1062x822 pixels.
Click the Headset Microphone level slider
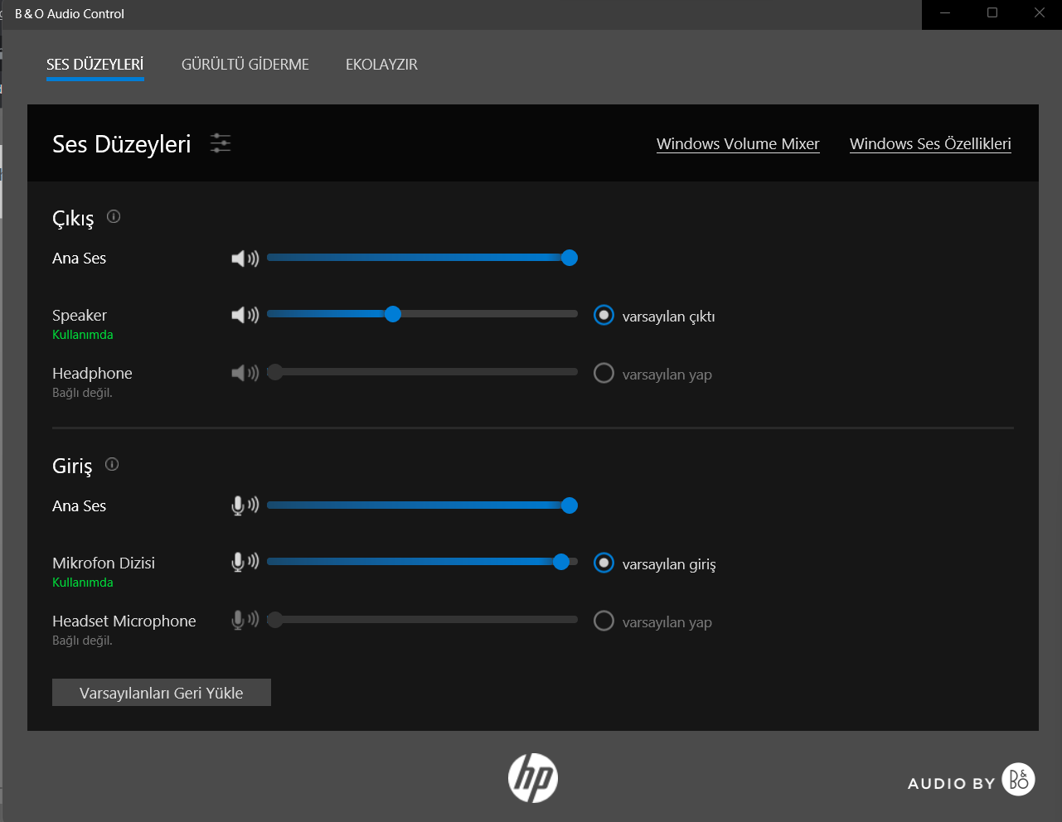click(x=422, y=620)
